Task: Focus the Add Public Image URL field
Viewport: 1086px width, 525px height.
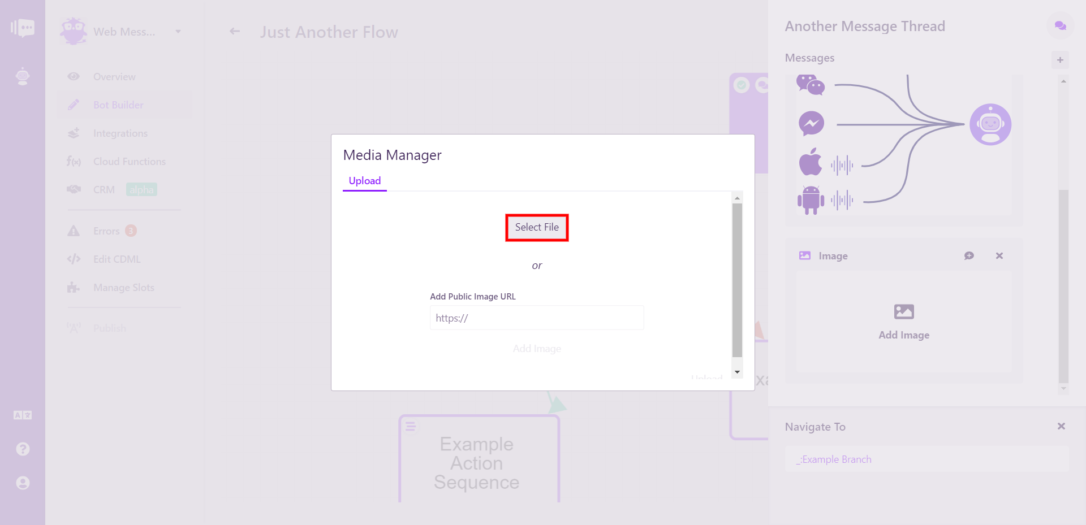Action: tap(537, 318)
